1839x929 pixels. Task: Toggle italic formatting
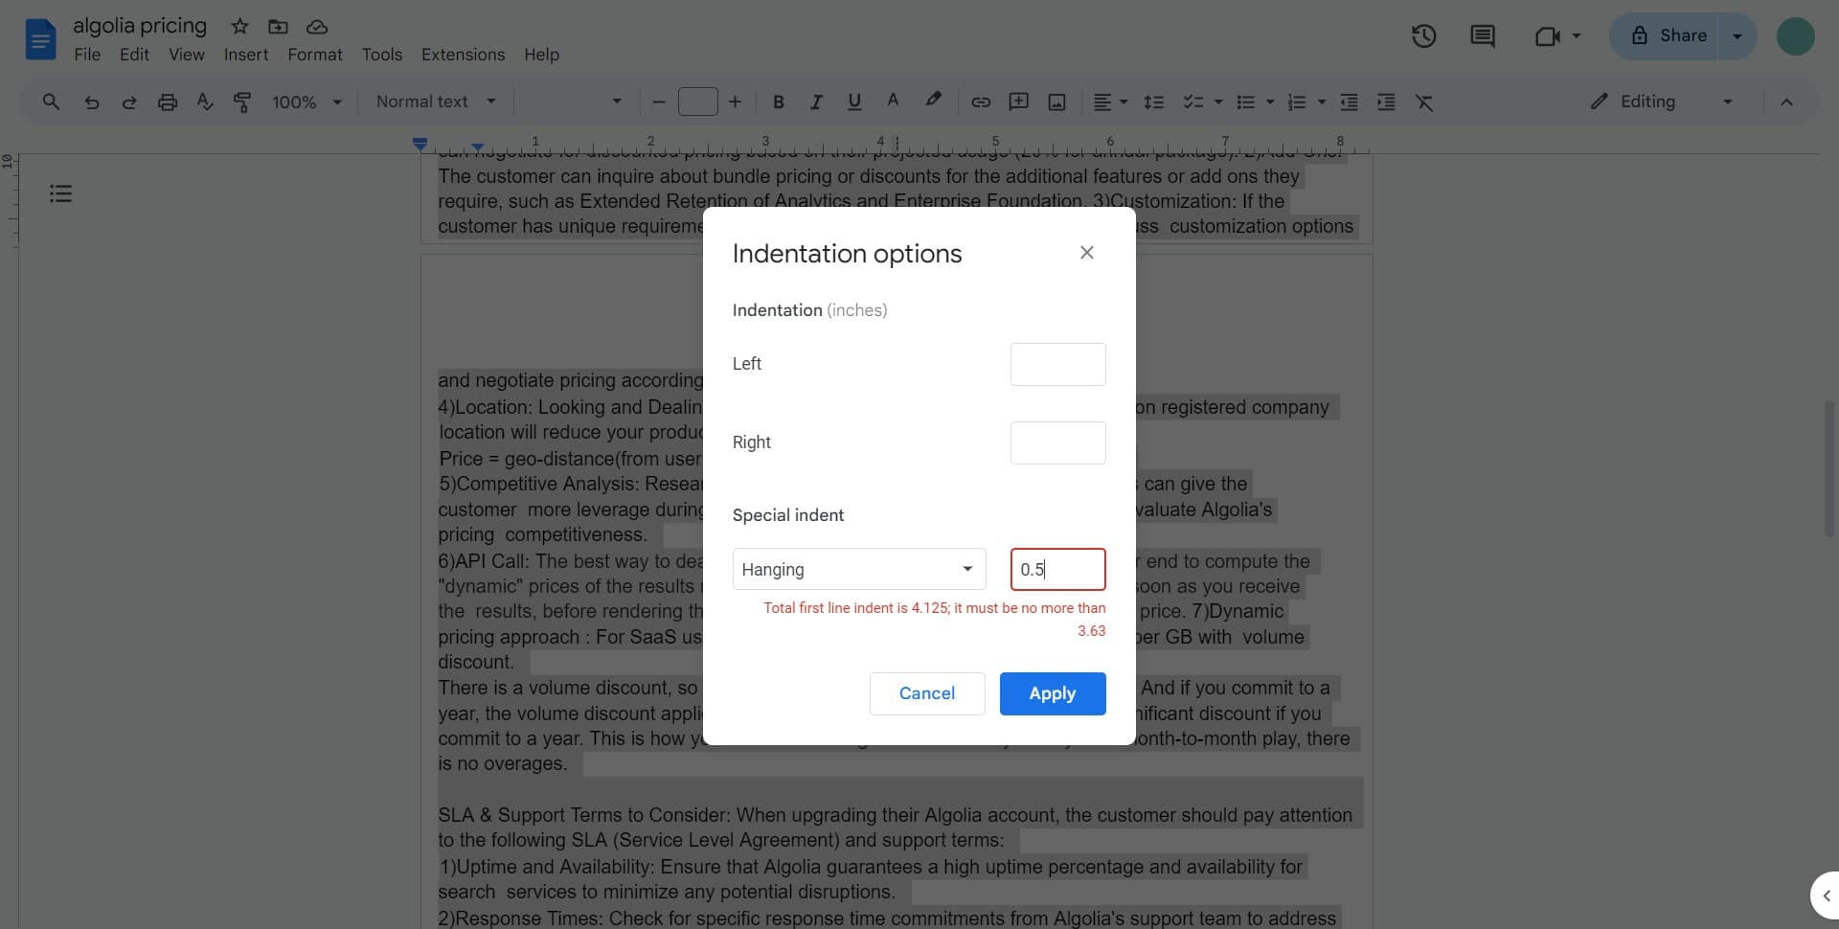coord(816,102)
